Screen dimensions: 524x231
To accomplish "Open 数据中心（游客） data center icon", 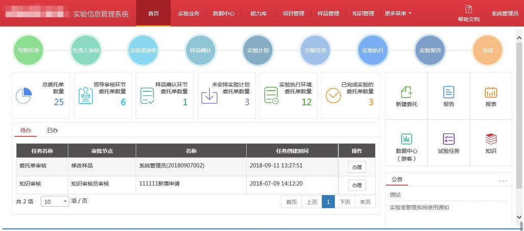I will click(406, 139).
